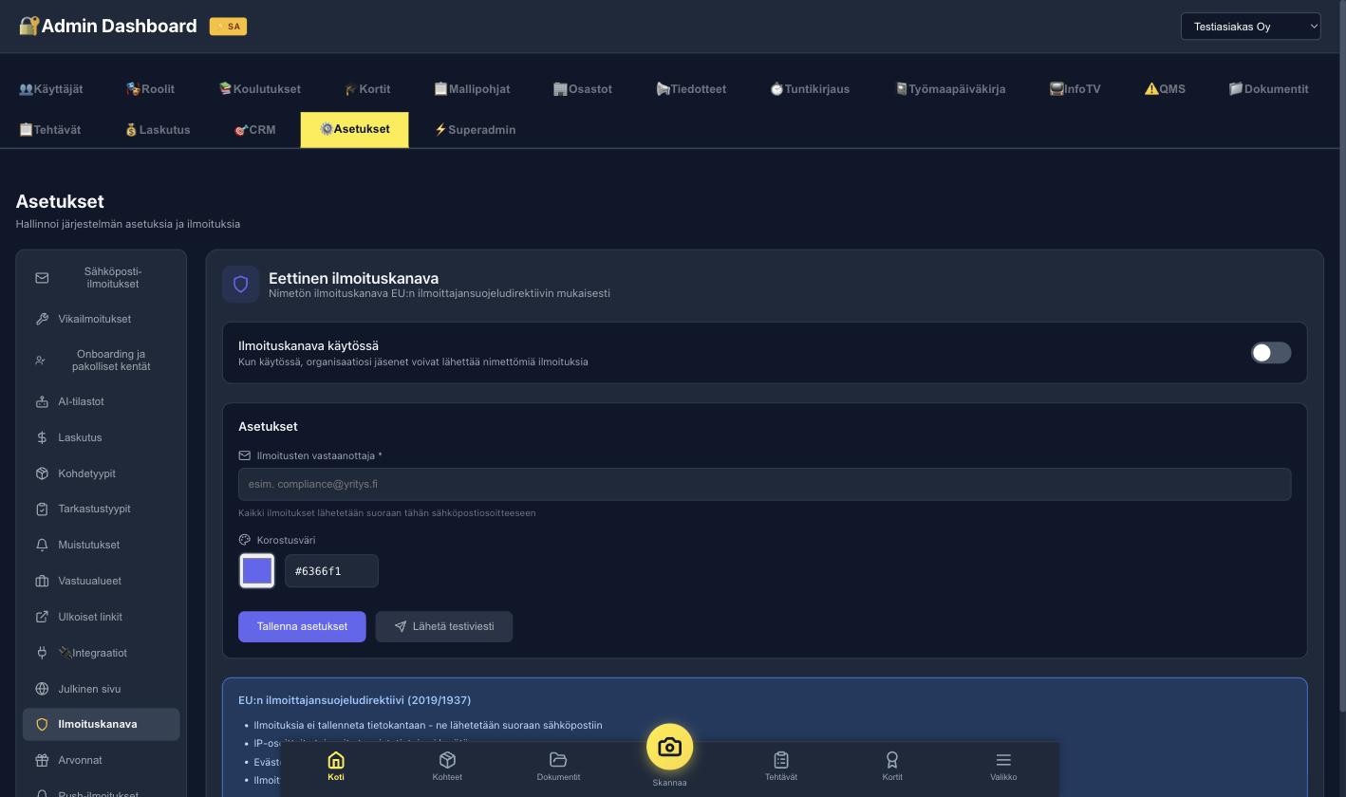The height and width of the screenshot is (797, 1346).
Task: Open Valikko hamburger menu icon
Action: point(1003,760)
